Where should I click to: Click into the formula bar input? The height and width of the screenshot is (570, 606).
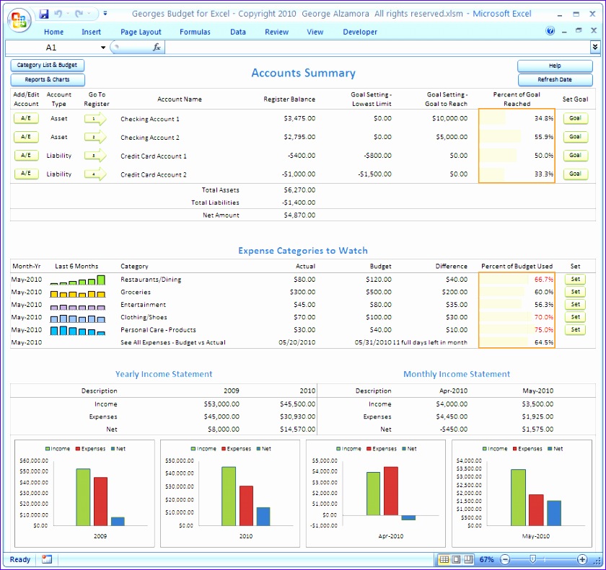coord(377,48)
